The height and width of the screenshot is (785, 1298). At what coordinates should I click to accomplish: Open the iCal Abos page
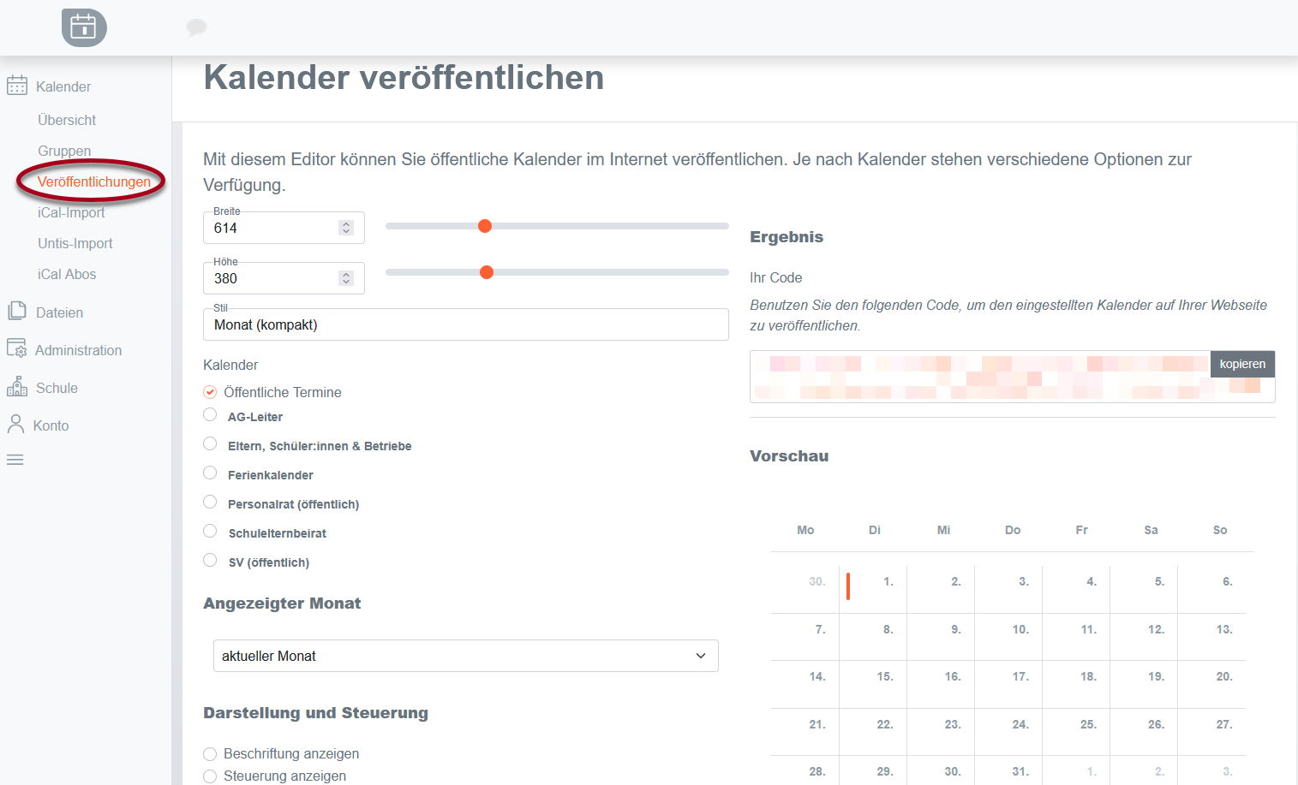(67, 274)
